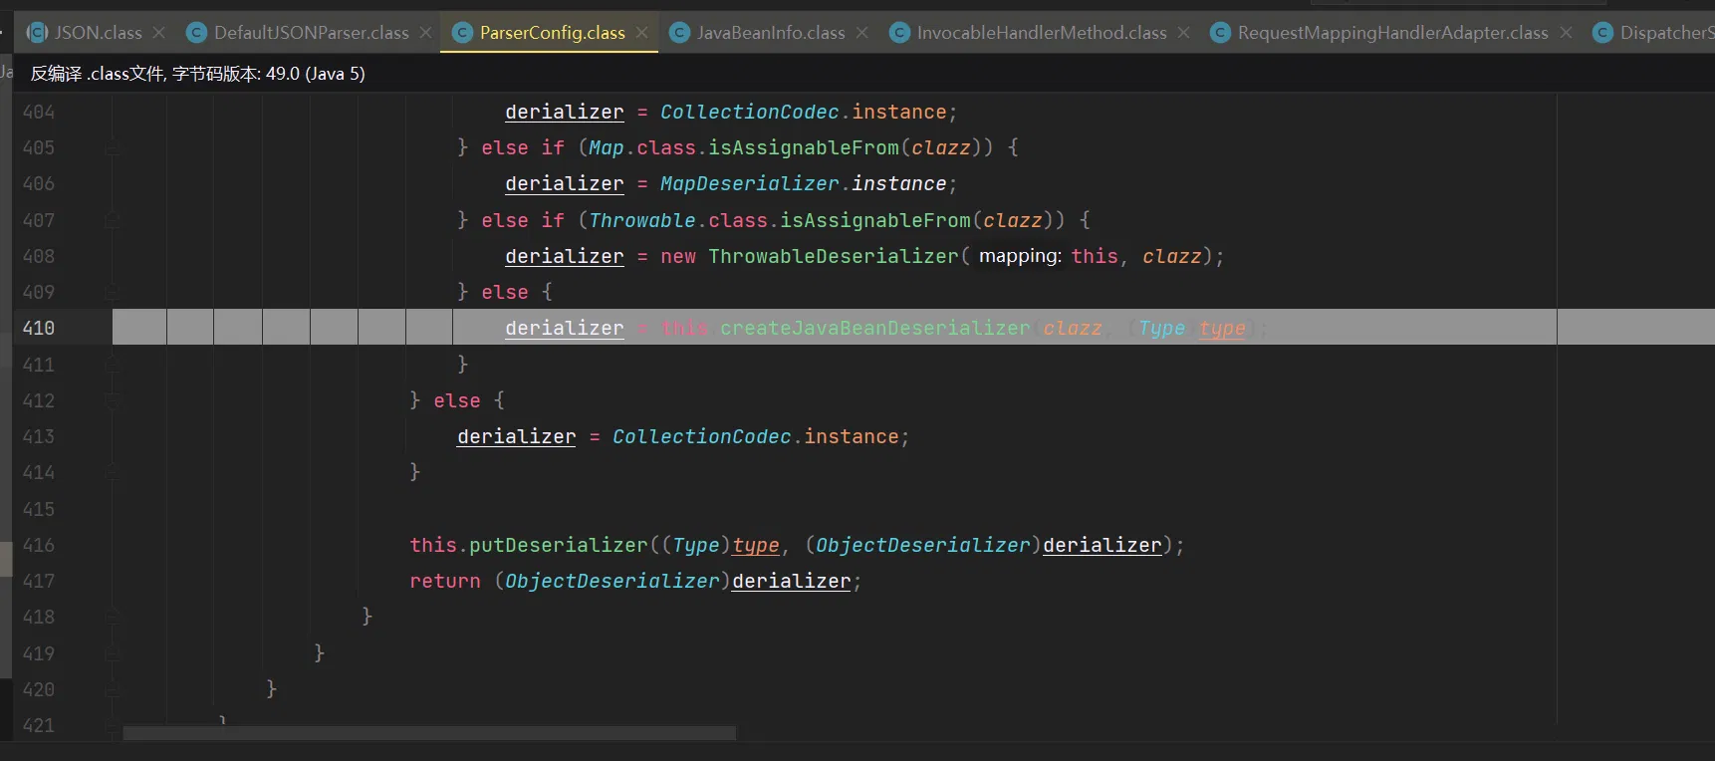
Task: Close the InvocableHandlerMethod.class tab
Action: pyautogui.click(x=1184, y=33)
